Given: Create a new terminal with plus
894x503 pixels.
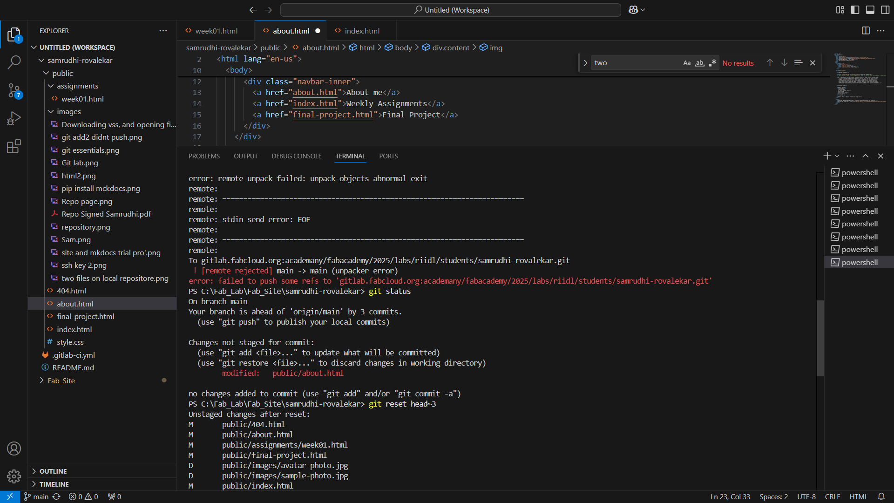Looking at the screenshot, I should (827, 156).
